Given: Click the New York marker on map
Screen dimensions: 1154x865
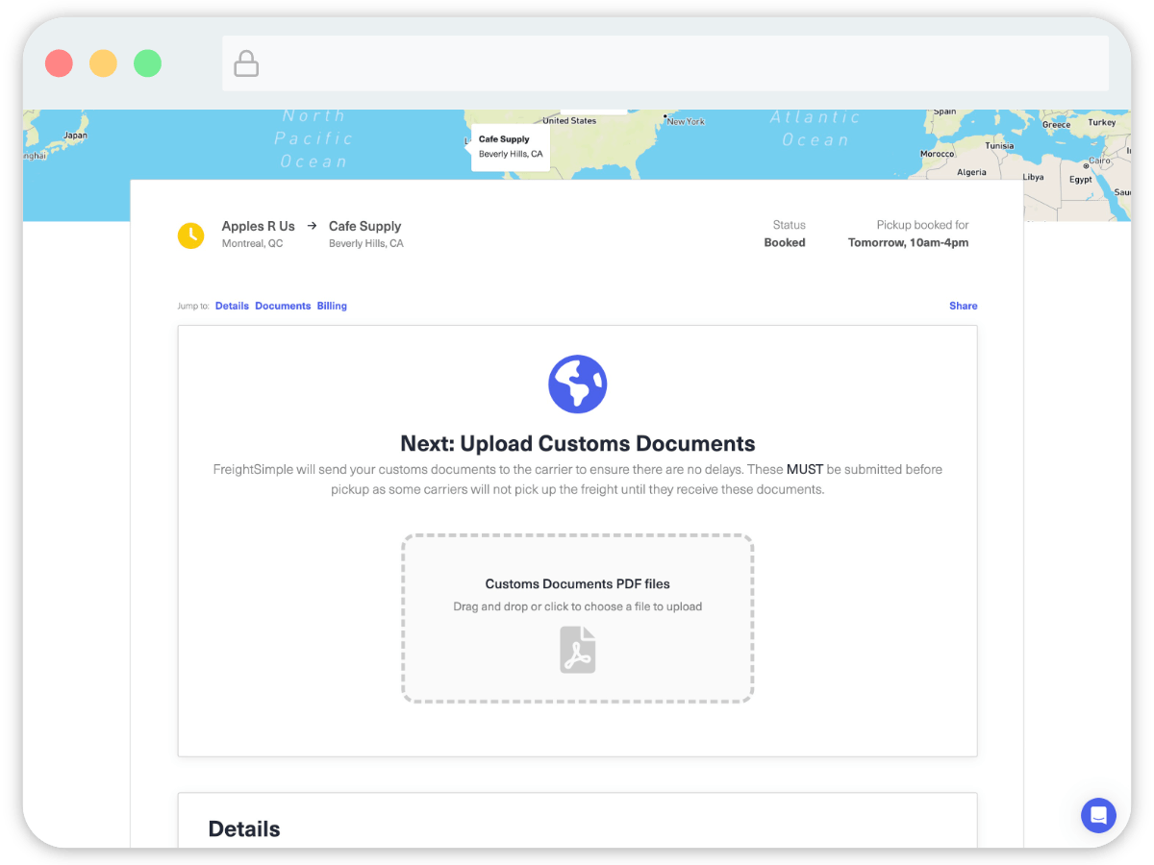Looking at the screenshot, I should (666, 117).
